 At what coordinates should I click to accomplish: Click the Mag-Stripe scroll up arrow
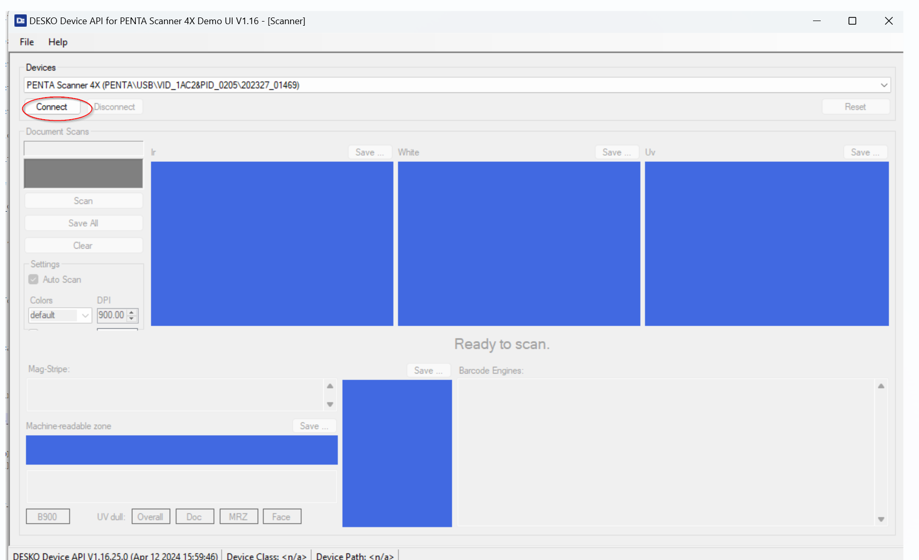(330, 386)
